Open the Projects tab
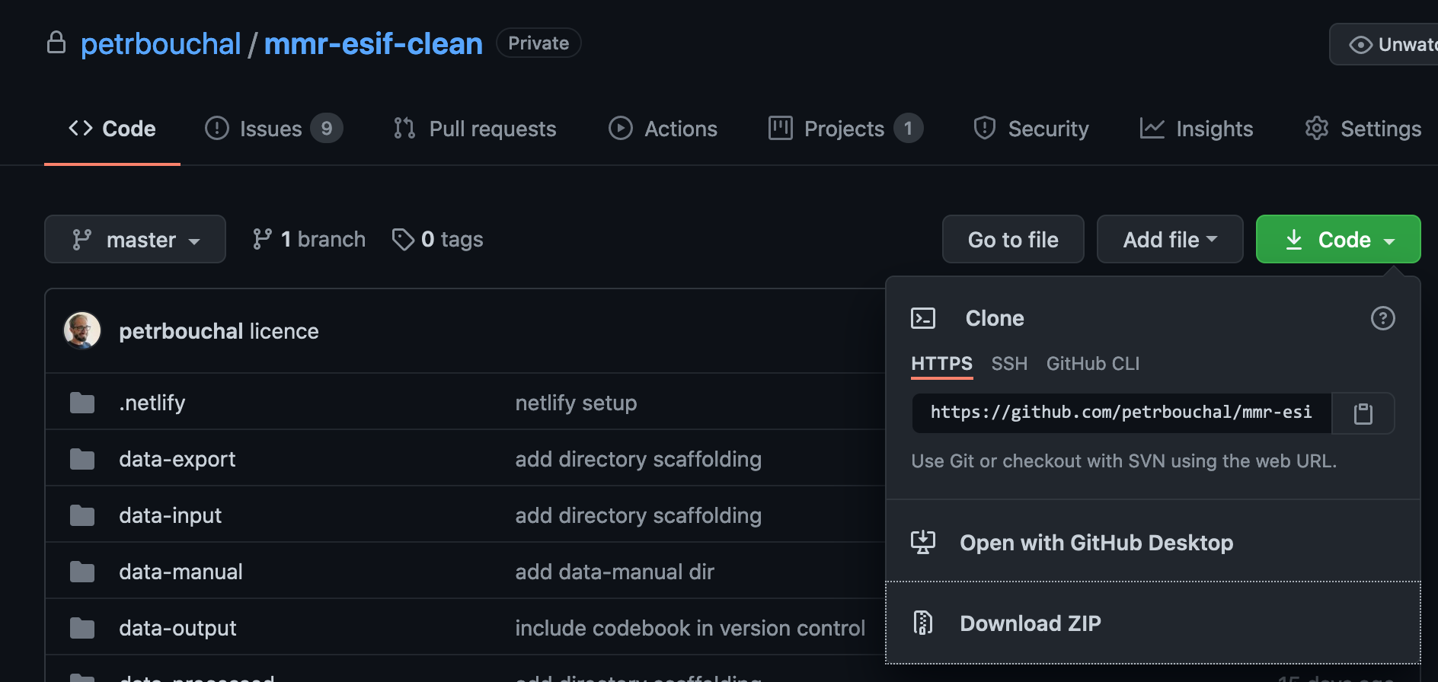 tap(845, 129)
